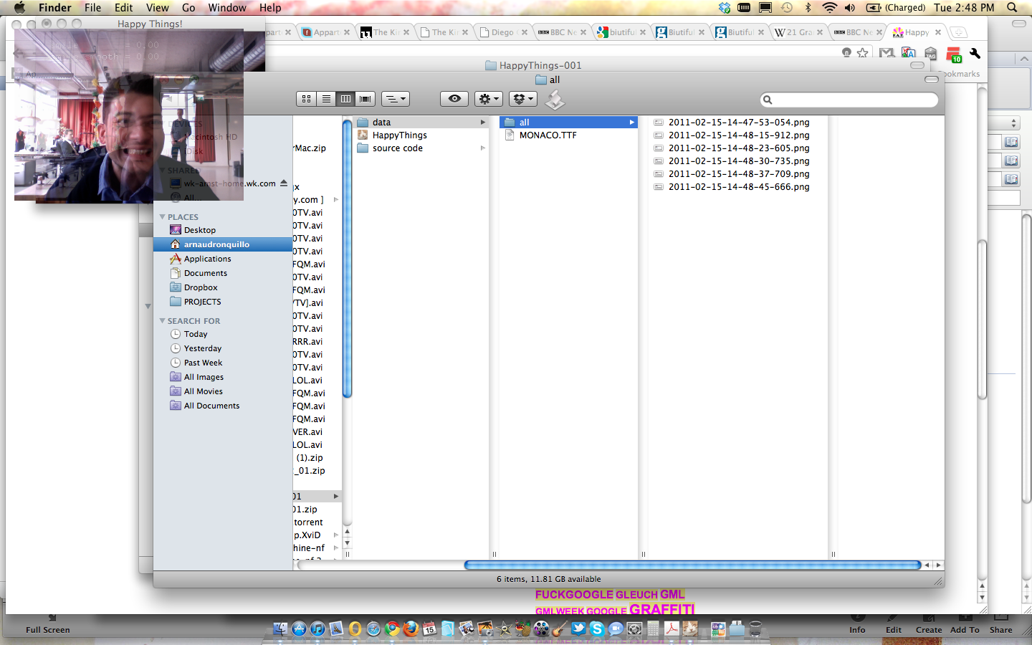The height and width of the screenshot is (645, 1032).
Task: Open Skype from the Dock
Action: point(597,629)
